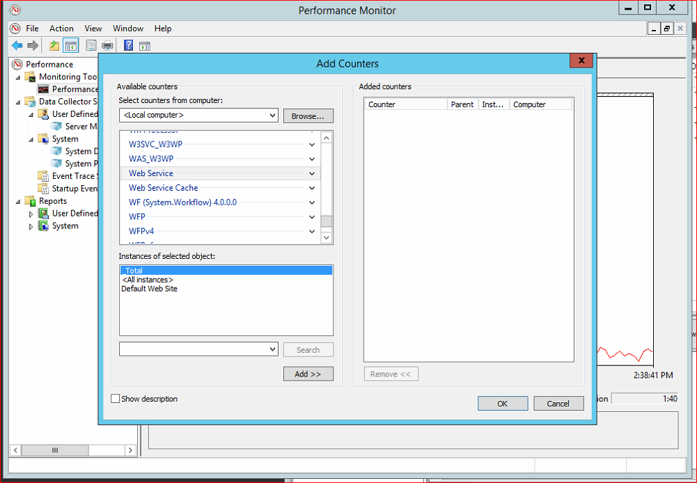Select the Default Web Site instance
Screen dimensions: 697x483
click(x=149, y=289)
